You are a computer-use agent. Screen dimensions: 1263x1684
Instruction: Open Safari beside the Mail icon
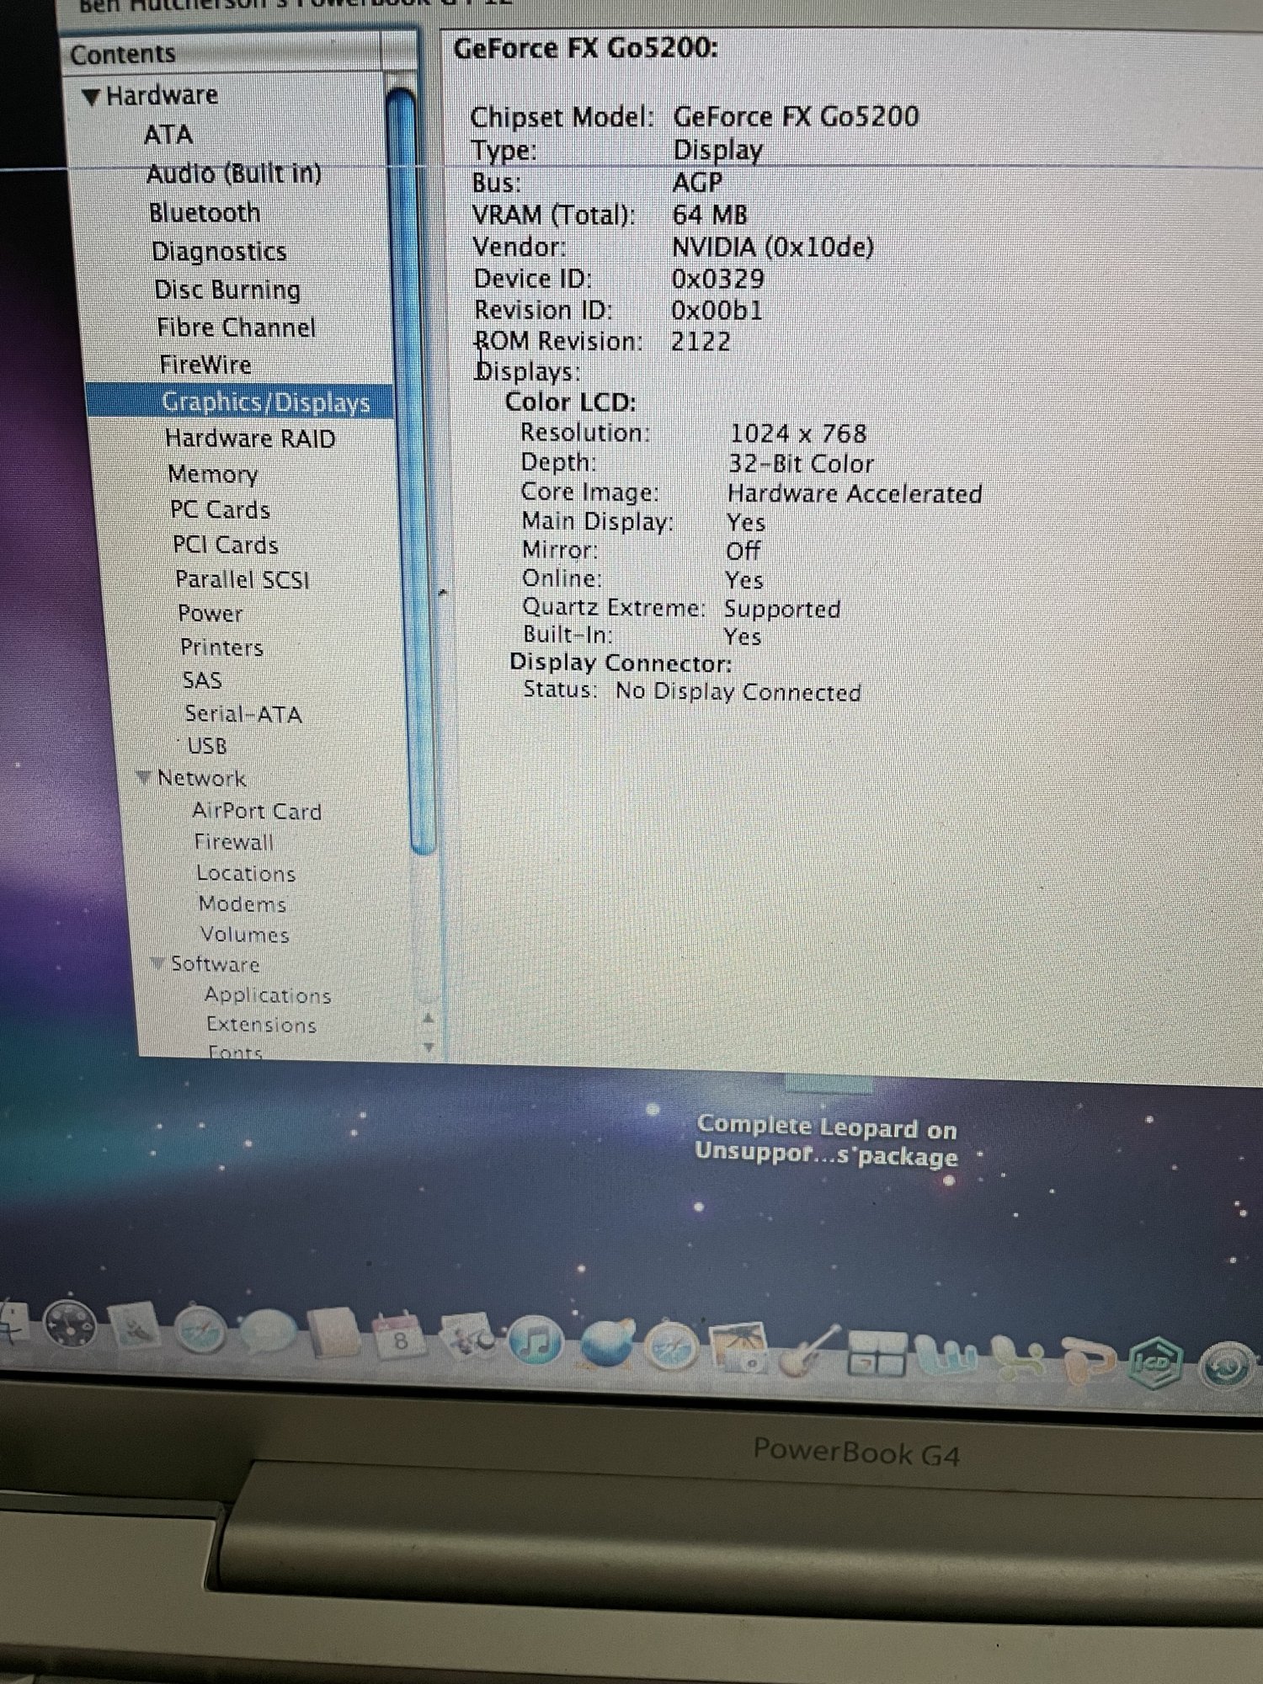[200, 1330]
